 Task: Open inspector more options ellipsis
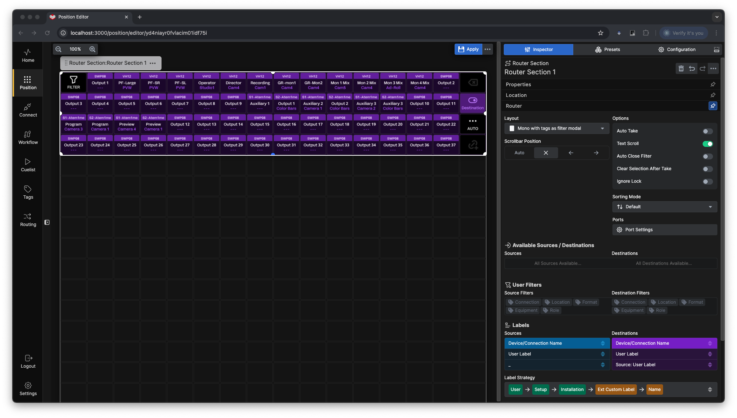713,68
